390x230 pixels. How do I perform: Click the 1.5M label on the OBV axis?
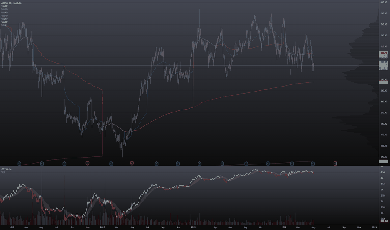click(383, 207)
